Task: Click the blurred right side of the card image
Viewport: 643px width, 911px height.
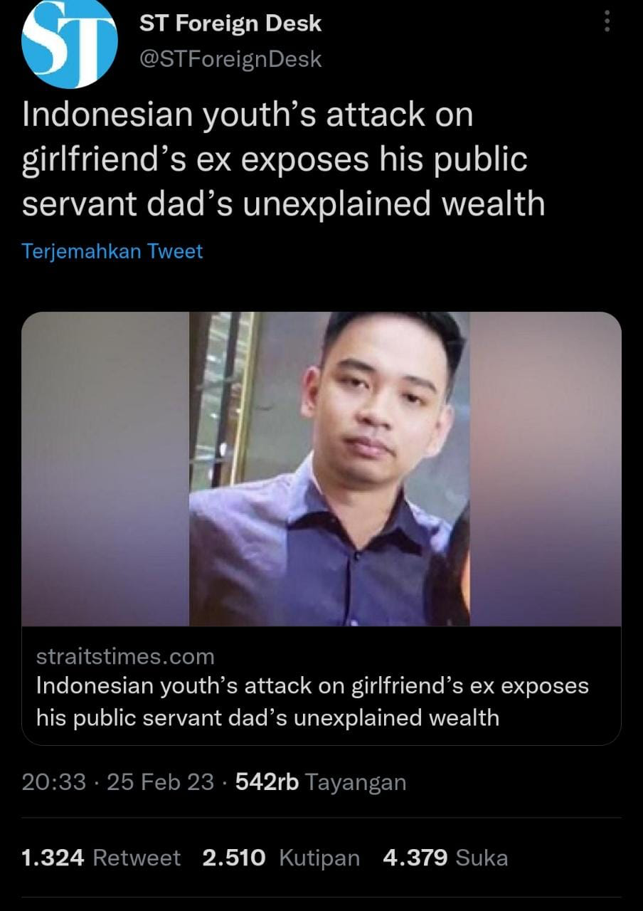Action: point(546,469)
